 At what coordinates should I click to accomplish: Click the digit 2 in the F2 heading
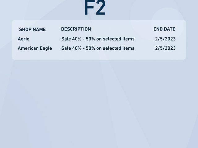pyautogui.click(x=101, y=8)
